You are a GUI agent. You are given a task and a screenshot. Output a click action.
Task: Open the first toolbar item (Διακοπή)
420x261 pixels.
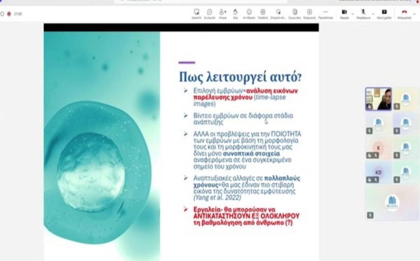[196, 14]
